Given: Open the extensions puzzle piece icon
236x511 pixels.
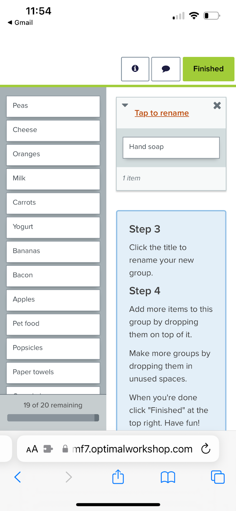Looking at the screenshot, I should (48, 449).
